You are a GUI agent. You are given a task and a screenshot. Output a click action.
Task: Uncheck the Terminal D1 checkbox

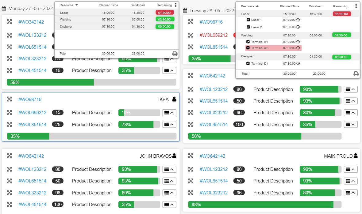[x=248, y=64]
